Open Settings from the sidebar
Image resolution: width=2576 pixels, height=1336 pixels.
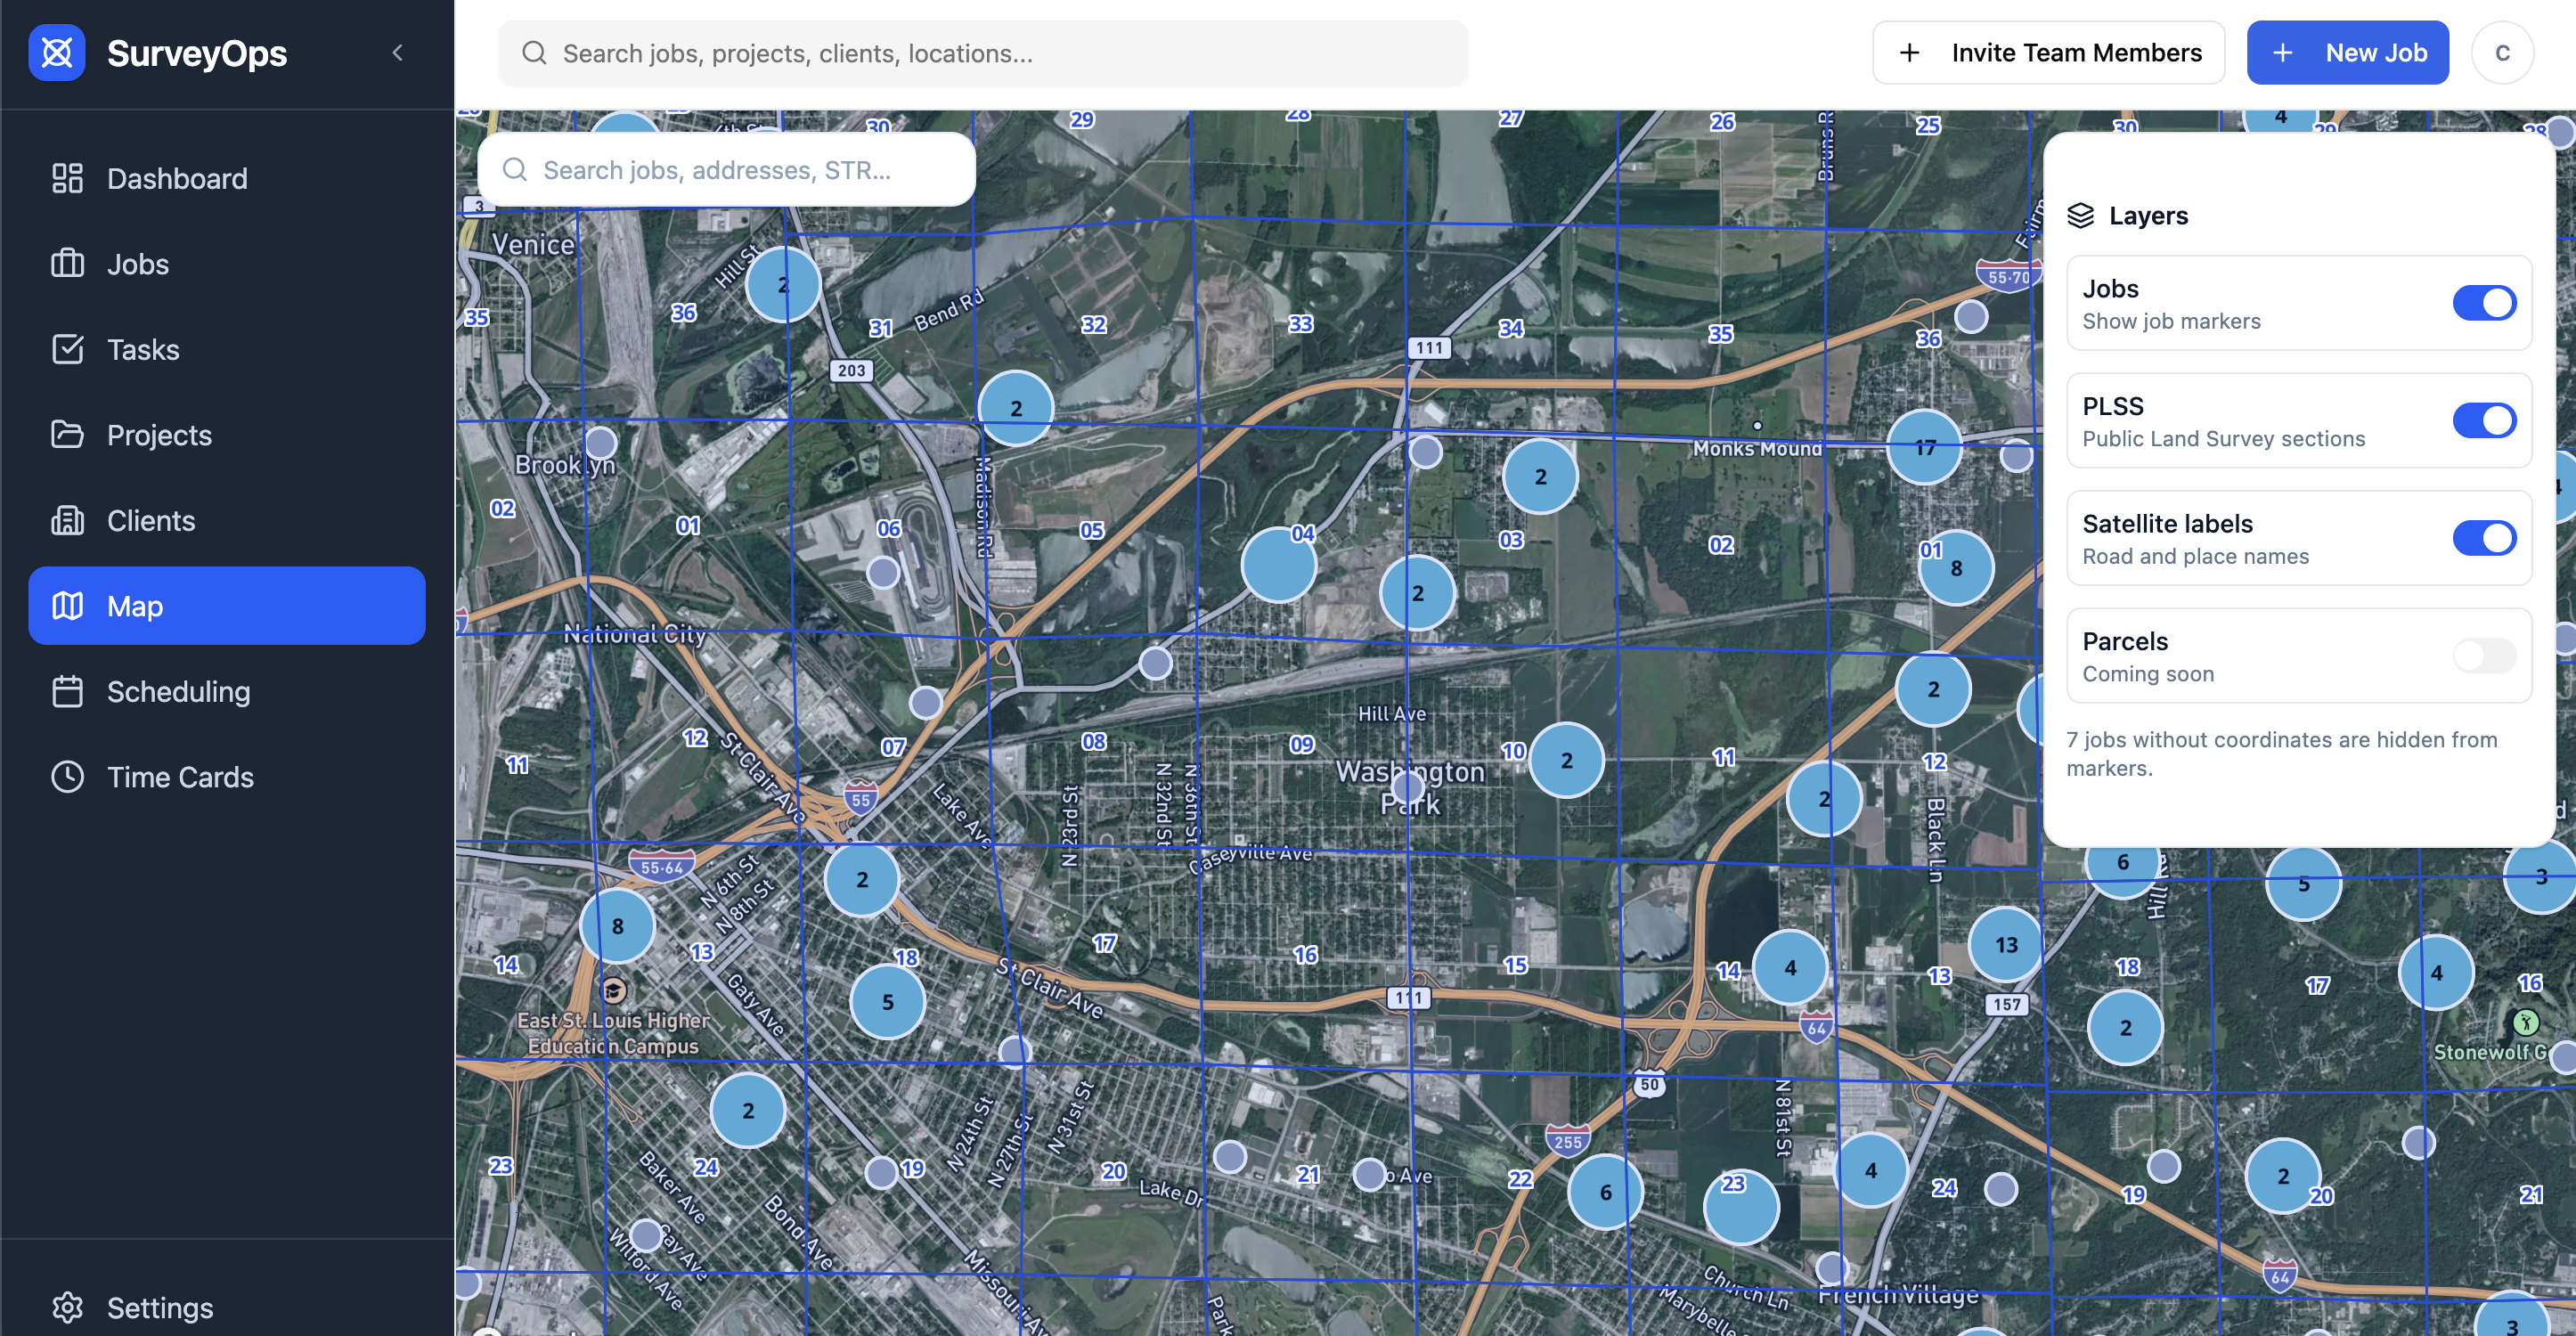coord(158,1307)
